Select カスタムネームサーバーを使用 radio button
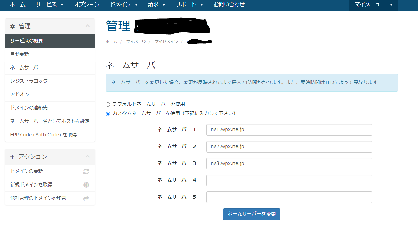Viewport: 418px width, 230px height. point(108,113)
